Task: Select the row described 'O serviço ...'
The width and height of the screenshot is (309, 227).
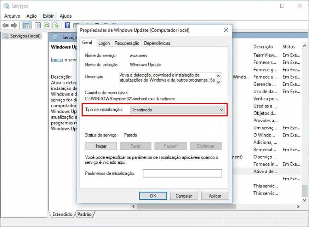Action: tap(265, 157)
